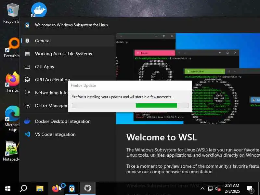The height and width of the screenshot is (195, 260).
Task: Click the file systems drive icon
Action: point(27,54)
